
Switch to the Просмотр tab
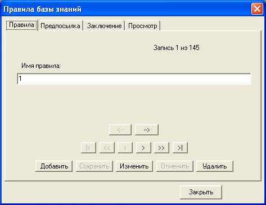(143, 26)
